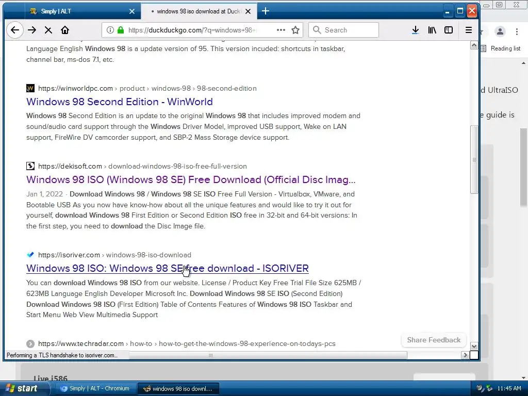Viewport: 528px width, 396px height.
Task: Stop loading the page with X button
Action: coord(48,30)
